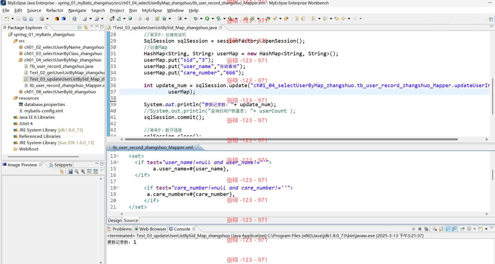Open the File menu
This screenshot has width=495, height=264.
click(6, 11)
